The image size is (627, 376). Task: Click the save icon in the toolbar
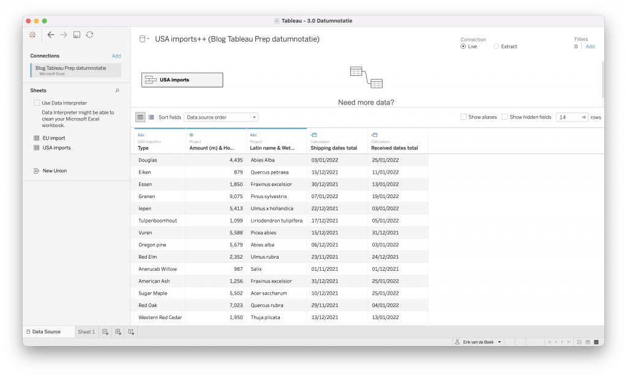coord(77,35)
